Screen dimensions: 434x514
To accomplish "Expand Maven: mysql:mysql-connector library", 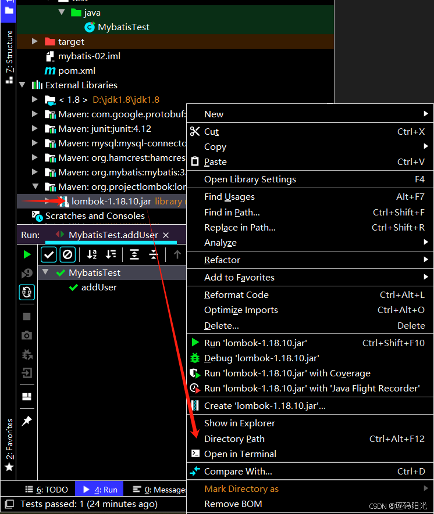I will (34, 143).
